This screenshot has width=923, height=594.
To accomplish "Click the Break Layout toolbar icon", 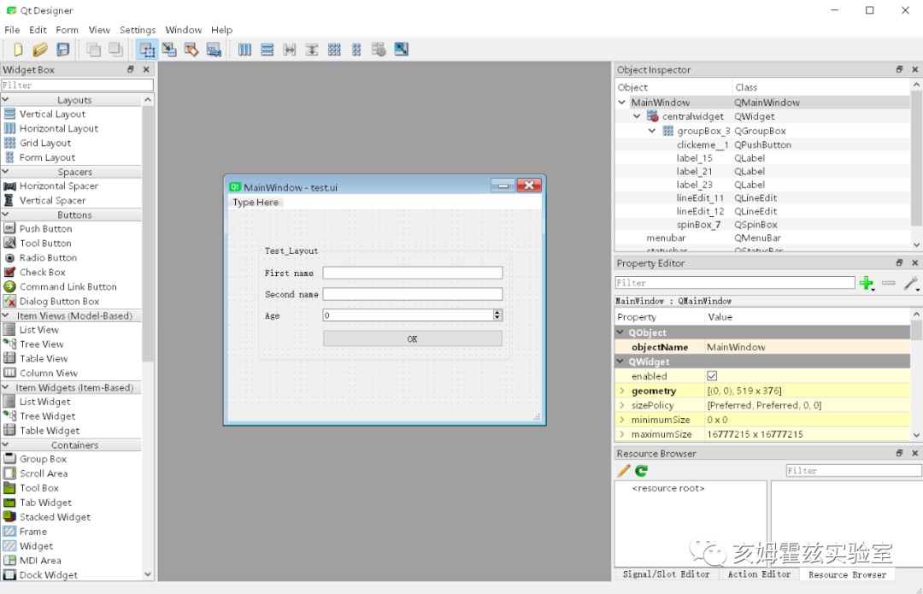I will pos(379,50).
